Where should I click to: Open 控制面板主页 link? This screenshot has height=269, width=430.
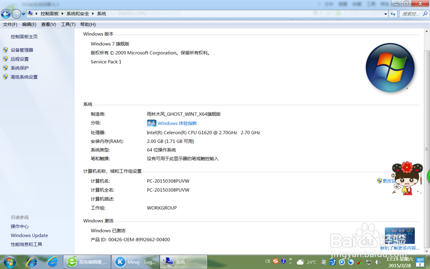pos(24,37)
